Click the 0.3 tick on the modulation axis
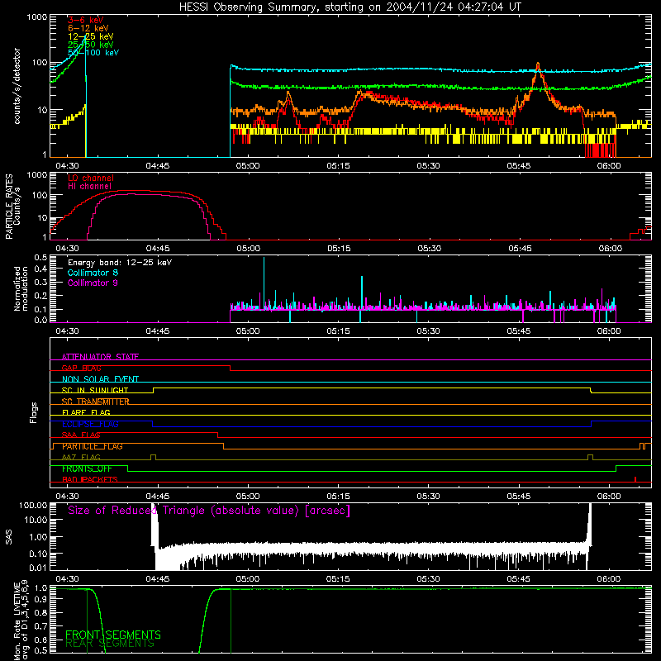Viewport: 661px width, 661px height. [x=40, y=282]
